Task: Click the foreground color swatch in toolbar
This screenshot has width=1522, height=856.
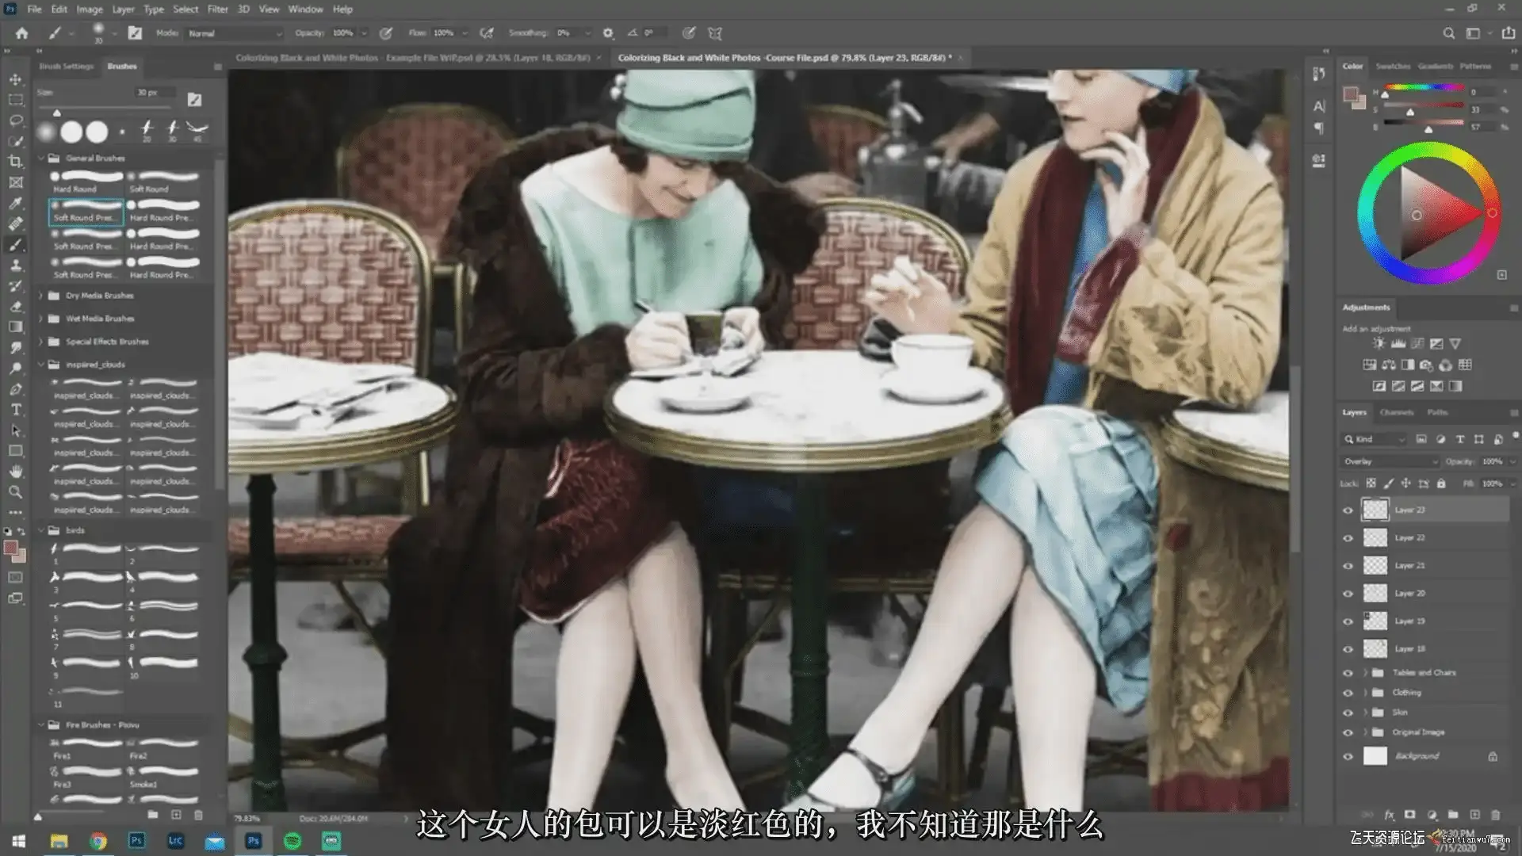Action: click(x=10, y=548)
